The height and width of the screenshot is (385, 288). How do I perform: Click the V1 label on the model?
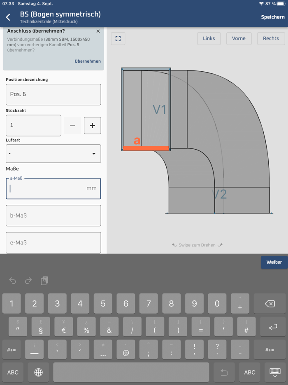pos(159,109)
